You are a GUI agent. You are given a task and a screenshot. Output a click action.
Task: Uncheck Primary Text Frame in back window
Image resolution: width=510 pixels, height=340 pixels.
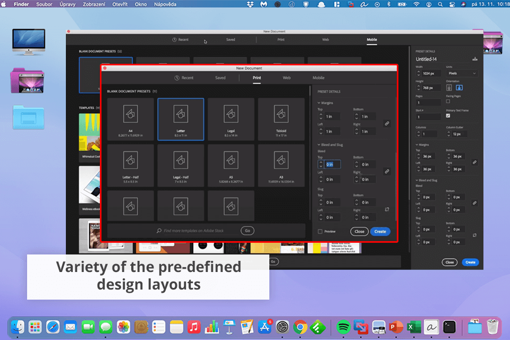click(x=448, y=116)
